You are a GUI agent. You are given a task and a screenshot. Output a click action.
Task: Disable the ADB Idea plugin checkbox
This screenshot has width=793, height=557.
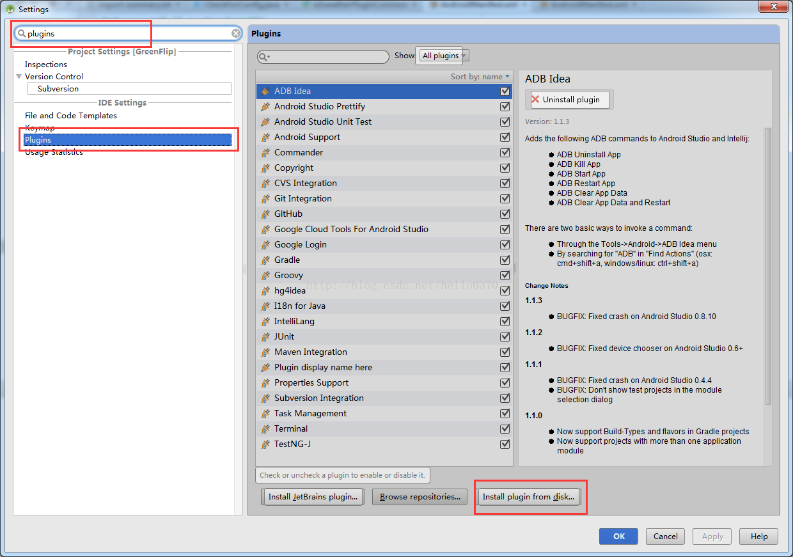(x=505, y=91)
